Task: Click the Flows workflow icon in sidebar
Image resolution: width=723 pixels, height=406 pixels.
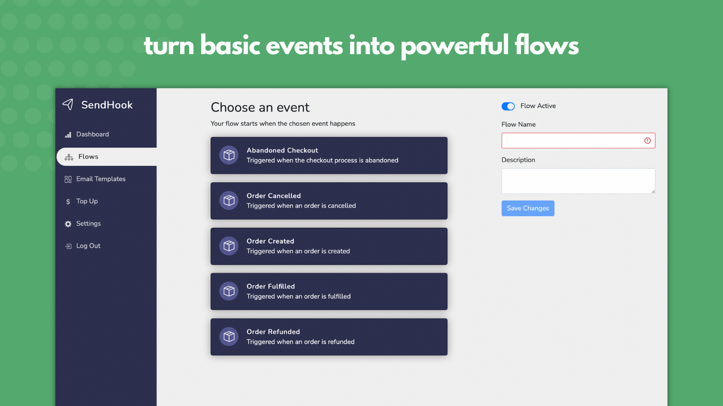Action: tap(68, 157)
